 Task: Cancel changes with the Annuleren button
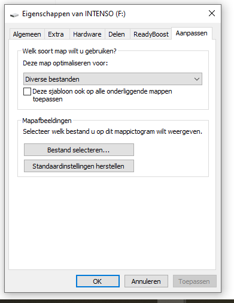pos(146,281)
